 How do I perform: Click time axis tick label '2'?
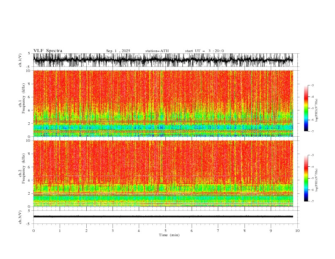(86, 231)
